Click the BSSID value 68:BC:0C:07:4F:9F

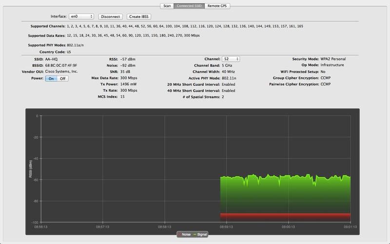point(61,65)
